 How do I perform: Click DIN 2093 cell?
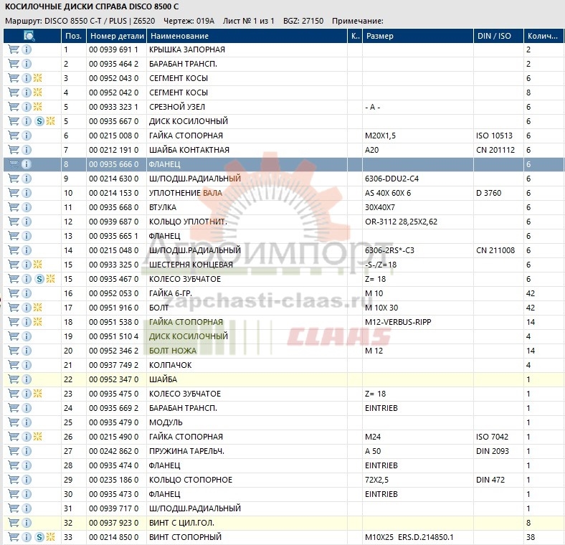(492, 451)
